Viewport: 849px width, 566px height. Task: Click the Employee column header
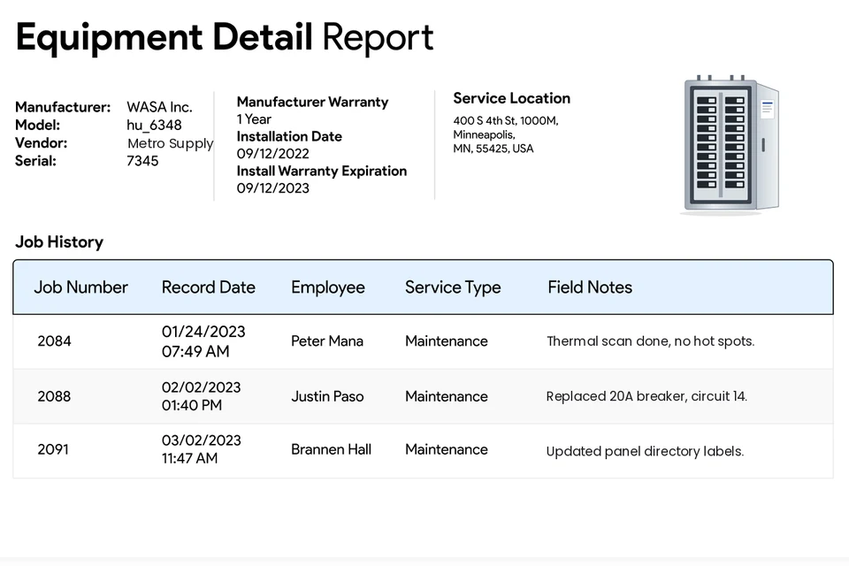click(328, 287)
